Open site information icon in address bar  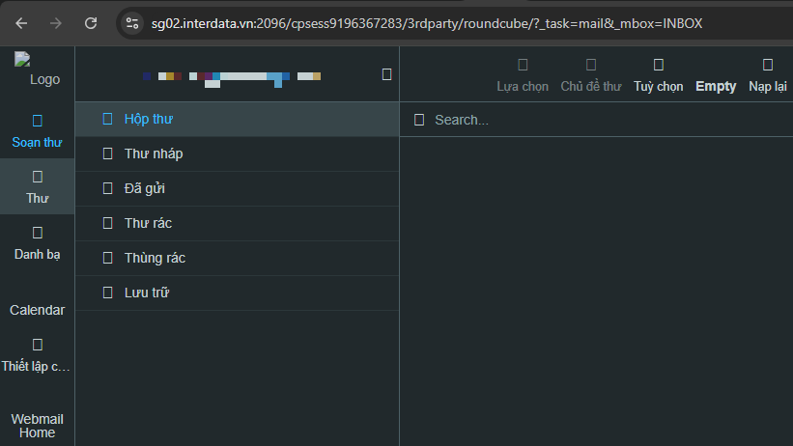132,23
